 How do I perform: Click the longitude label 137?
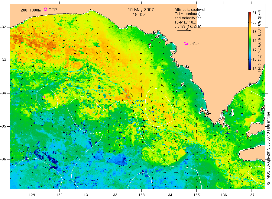251,195
